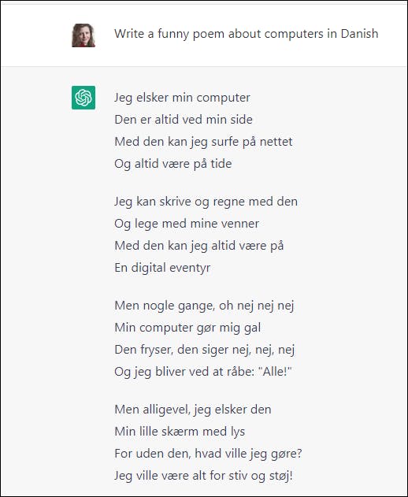
Task: Click the line "Jeg elsker min computer"
Action: pos(182,98)
